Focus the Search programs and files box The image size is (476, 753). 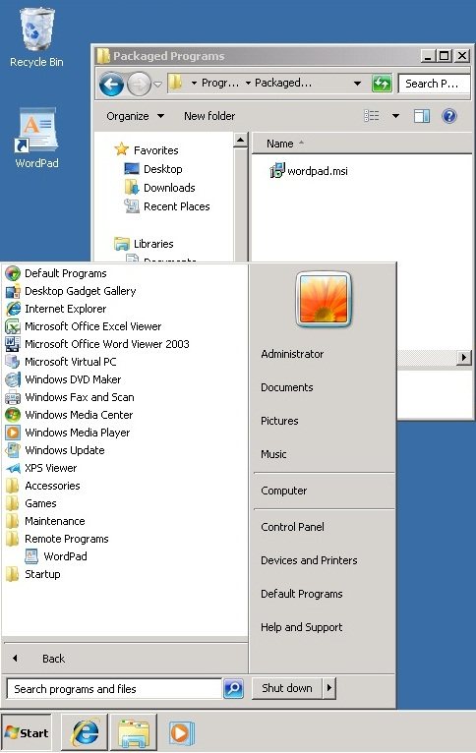(114, 689)
